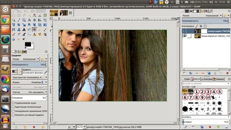Viewport: 231px width, 130px height.
Task: Switch to the Контуры tab
Action: click(207, 79)
